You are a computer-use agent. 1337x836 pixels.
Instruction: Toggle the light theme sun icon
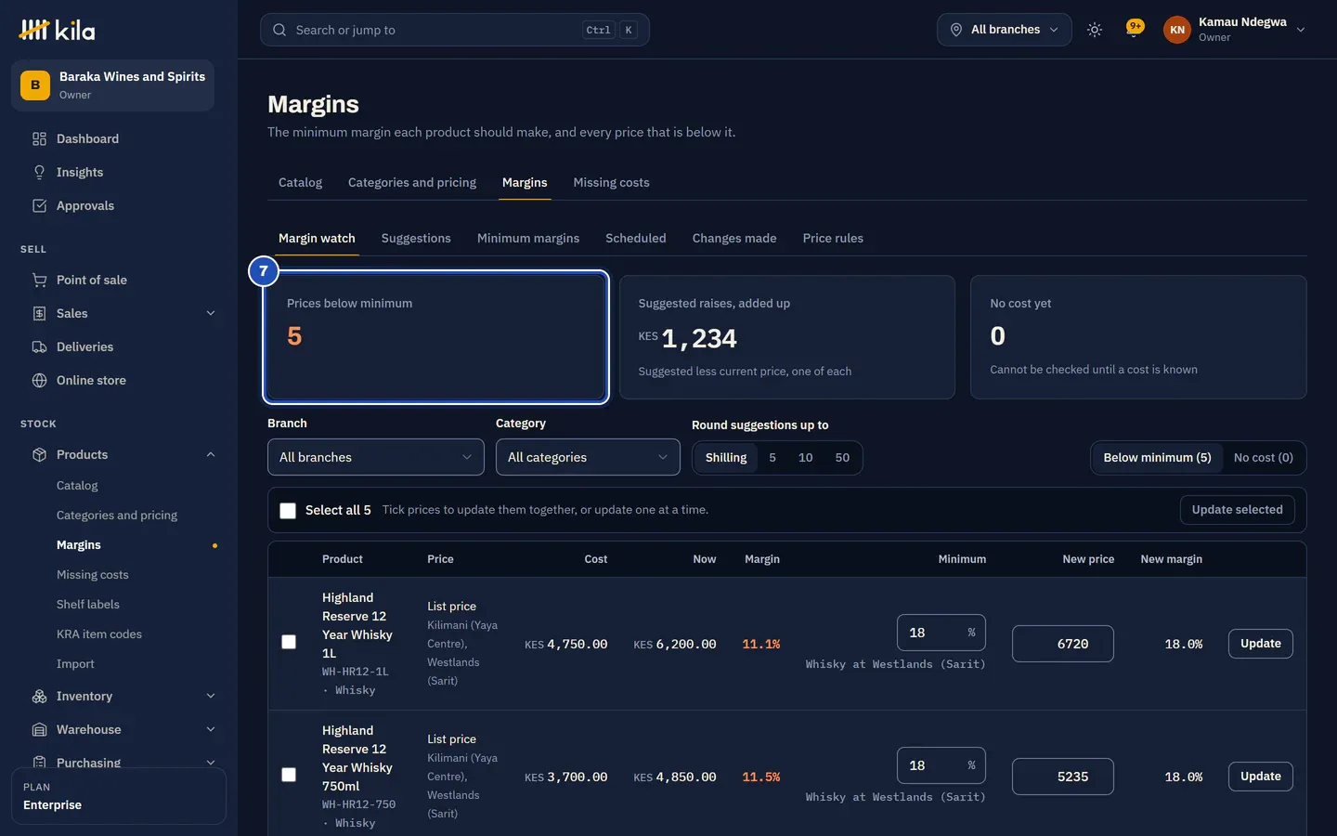1095,30
